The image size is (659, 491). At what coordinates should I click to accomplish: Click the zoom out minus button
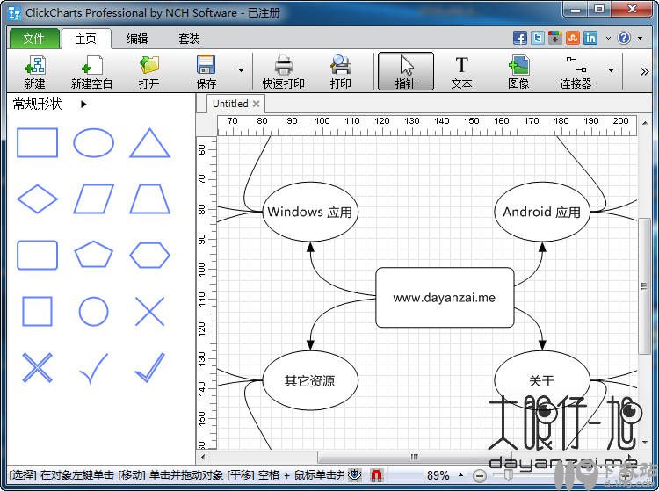pos(480,475)
